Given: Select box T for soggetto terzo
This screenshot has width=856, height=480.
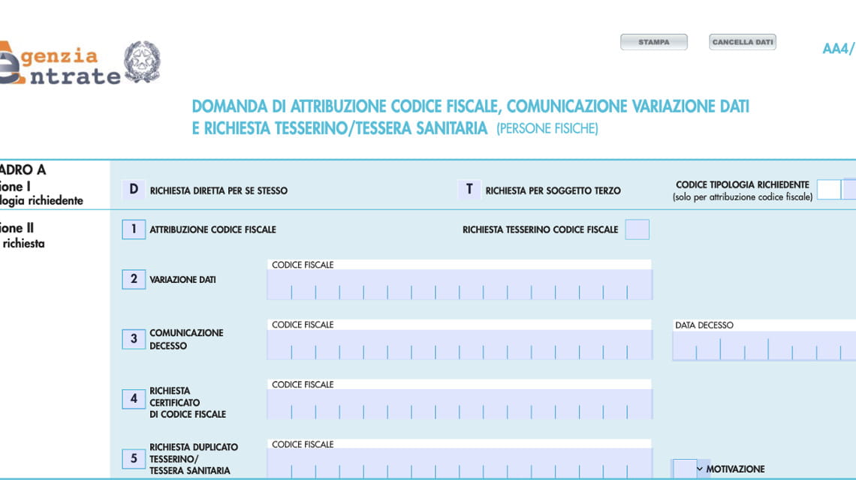Looking at the screenshot, I should 469,189.
